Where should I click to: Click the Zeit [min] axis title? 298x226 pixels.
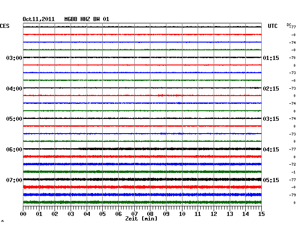pyautogui.click(x=141, y=219)
